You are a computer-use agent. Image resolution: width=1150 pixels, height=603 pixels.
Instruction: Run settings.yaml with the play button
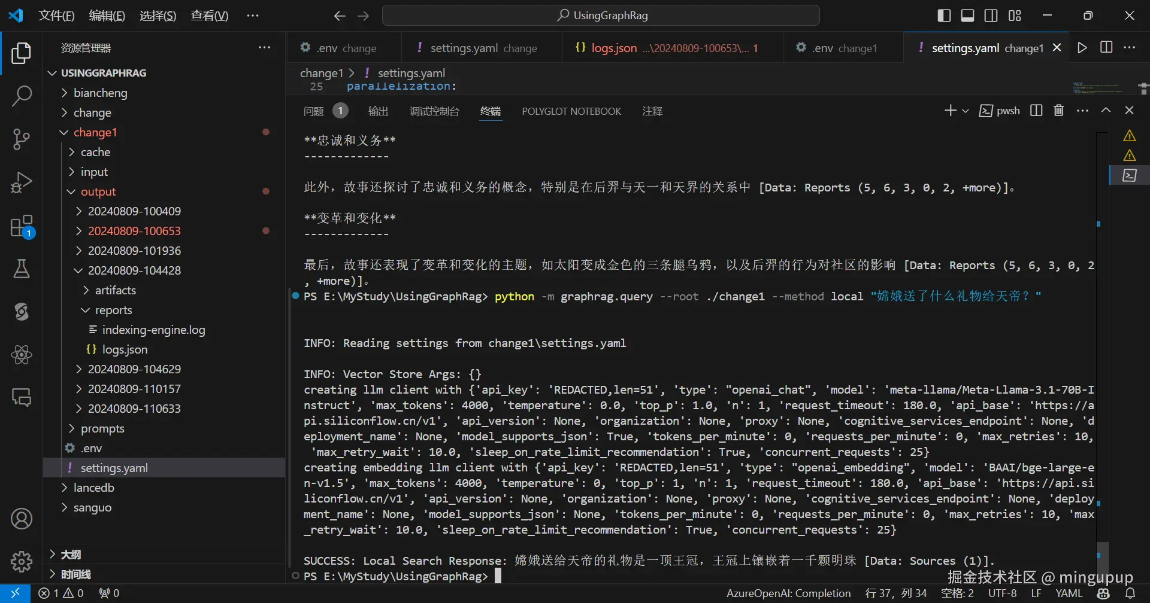pyautogui.click(x=1082, y=47)
